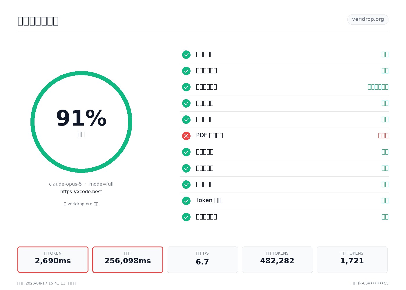Click the green check icon directly above the Token row
This screenshot has width=406, height=290.
(186, 184)
